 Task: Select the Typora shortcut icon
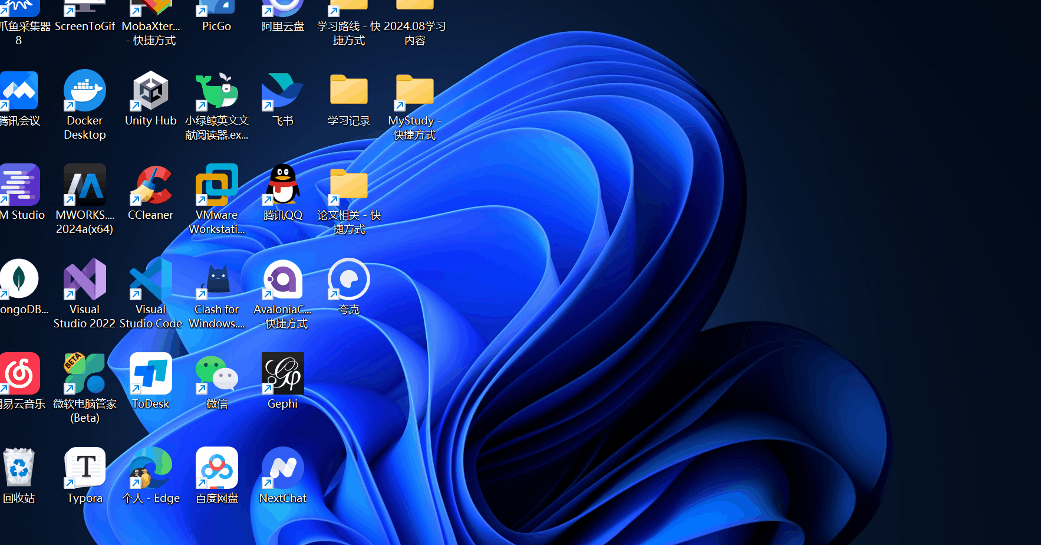[x=85, y=468]
